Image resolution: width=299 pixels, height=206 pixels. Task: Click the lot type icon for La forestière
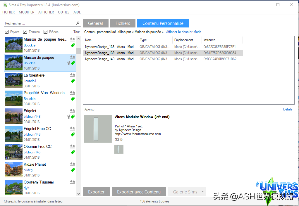coord(73,75)
